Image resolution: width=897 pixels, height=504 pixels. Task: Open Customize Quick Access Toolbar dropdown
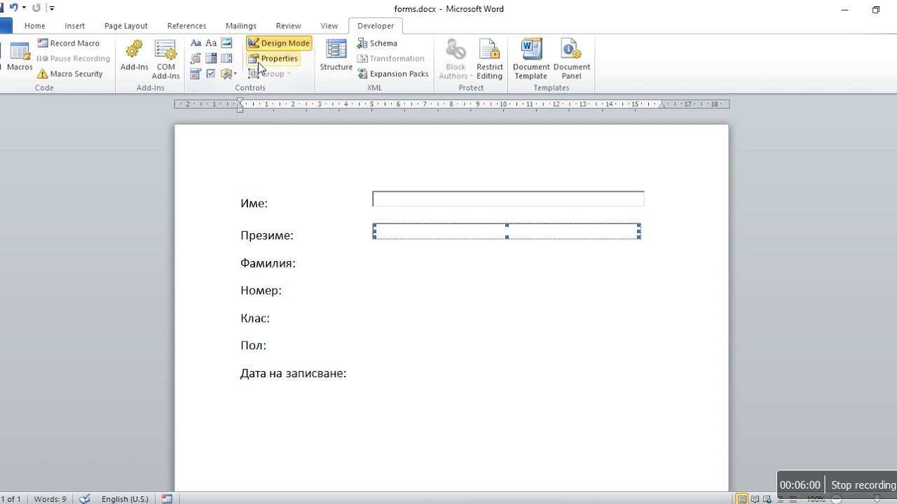click(x=51, y=8)
